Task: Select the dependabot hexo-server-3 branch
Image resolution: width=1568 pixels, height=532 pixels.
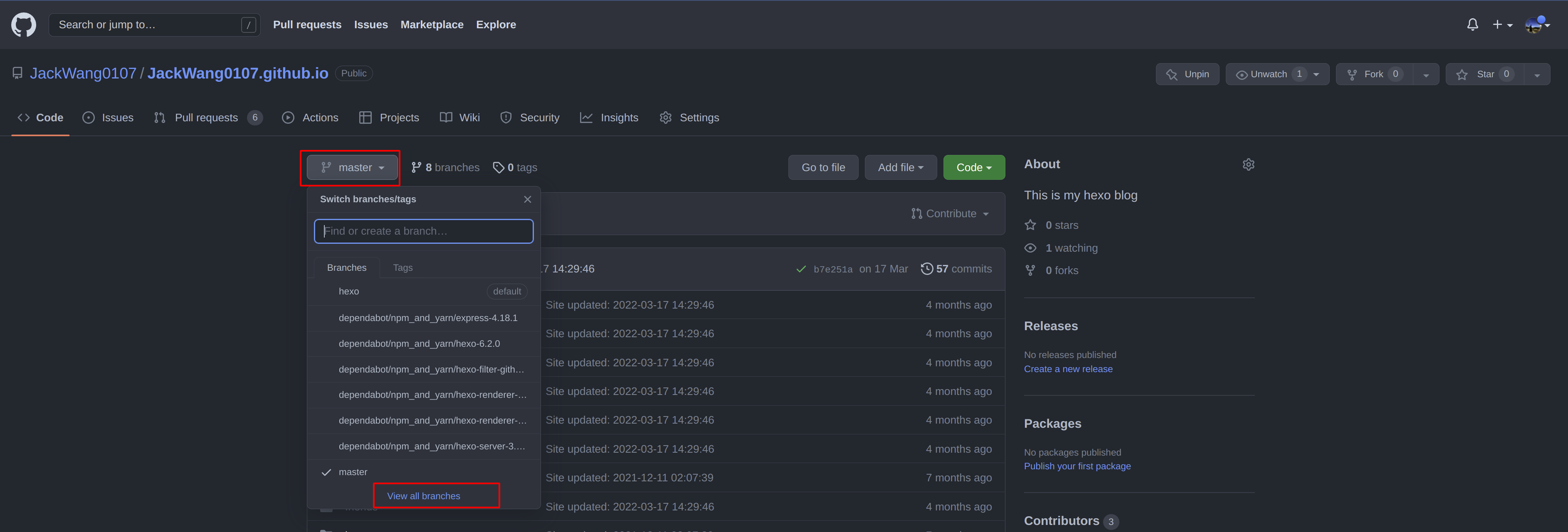Action: point(424,446)
